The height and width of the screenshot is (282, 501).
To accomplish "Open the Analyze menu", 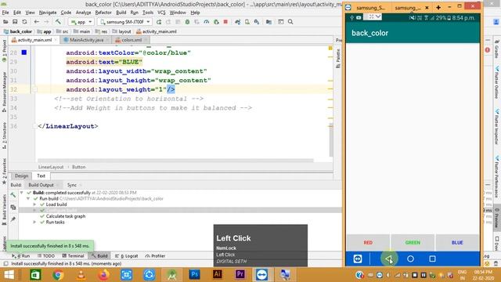I will 84,13.
